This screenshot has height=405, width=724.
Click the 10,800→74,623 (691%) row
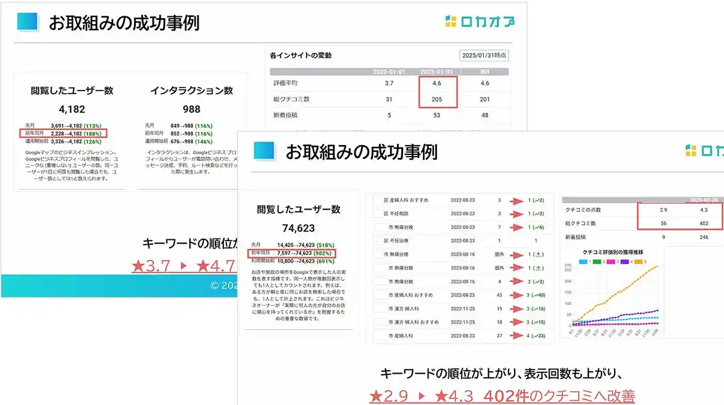293,262
